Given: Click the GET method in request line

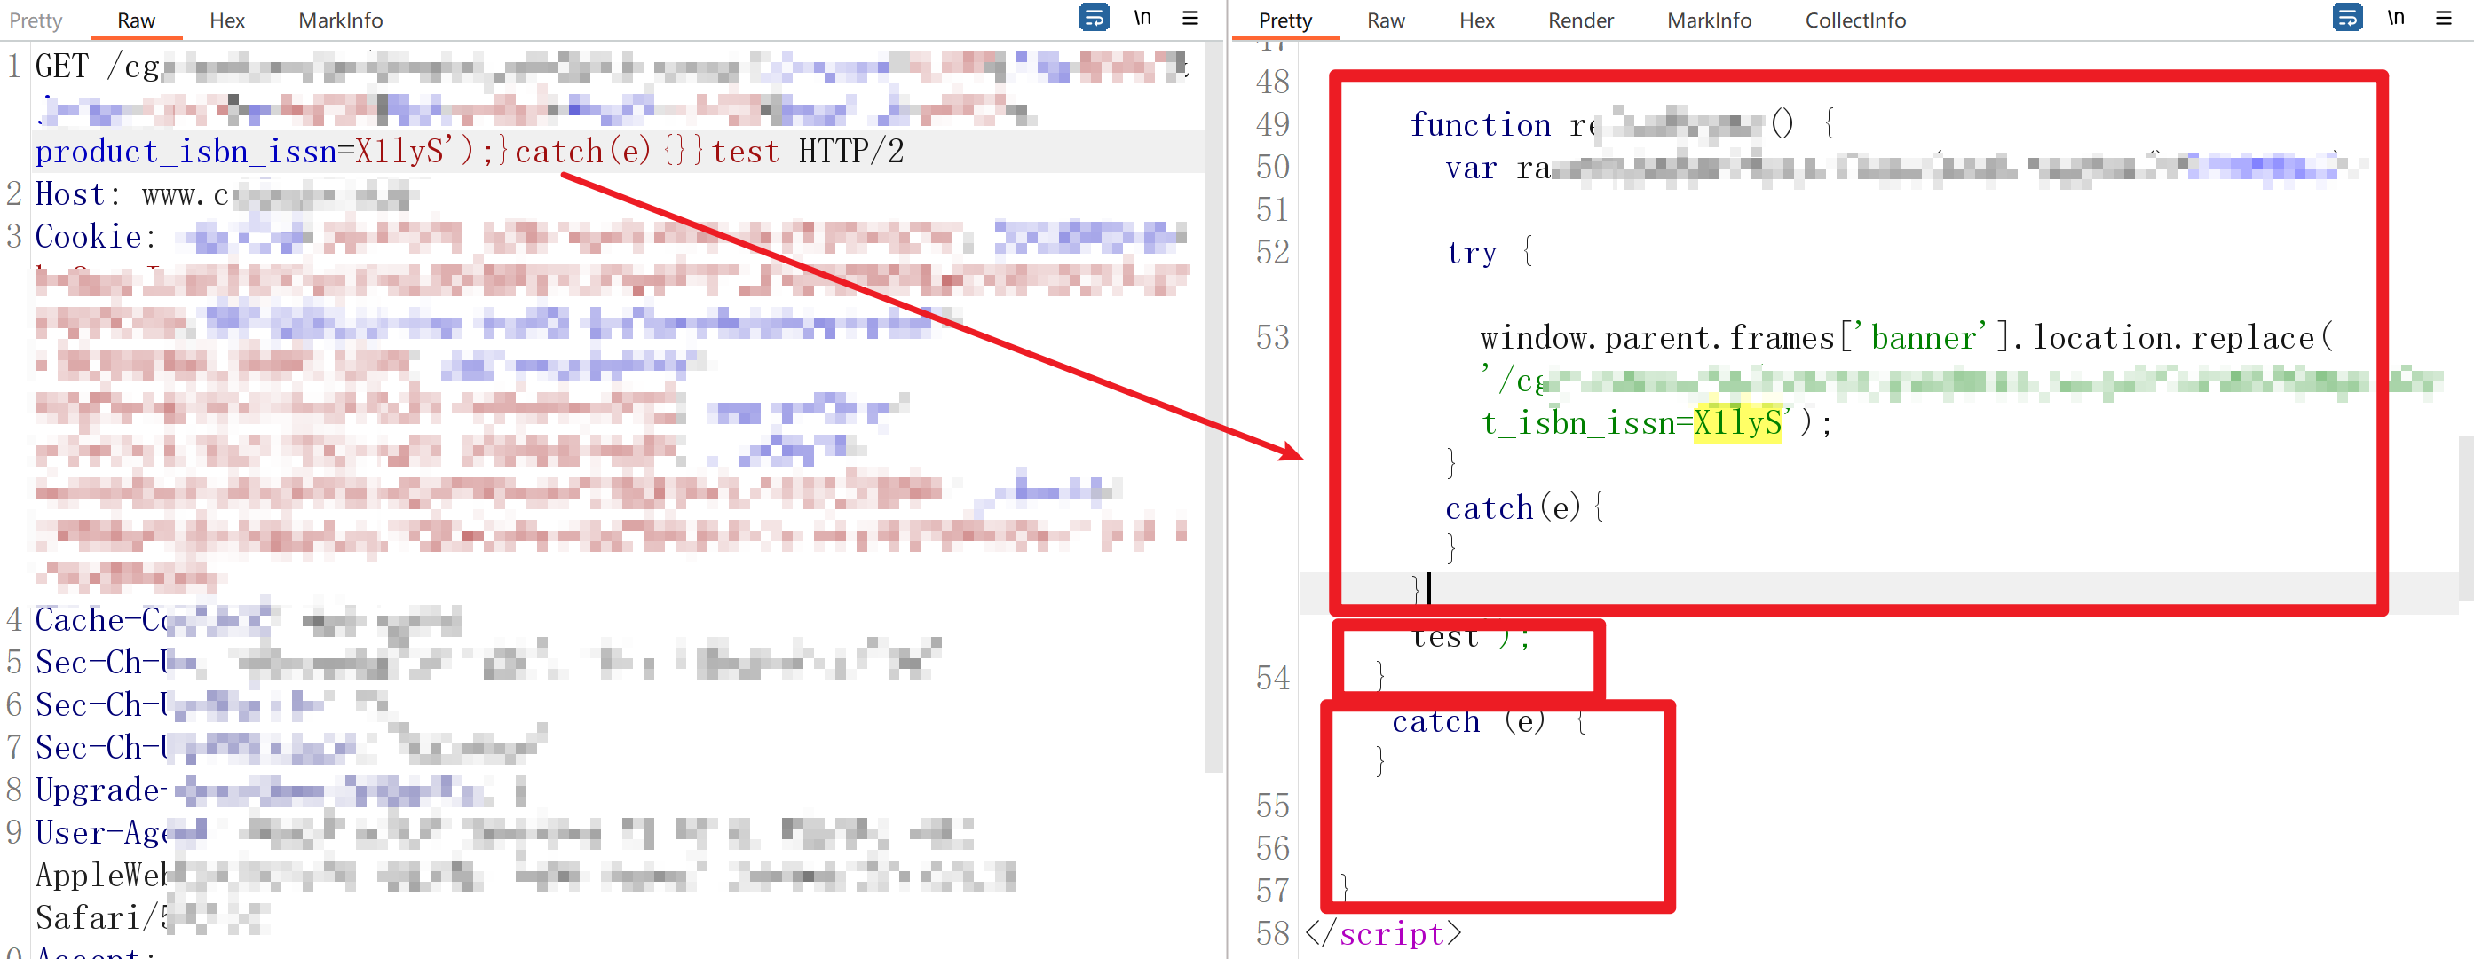Looking at the screenshot, I should point(61,67).
